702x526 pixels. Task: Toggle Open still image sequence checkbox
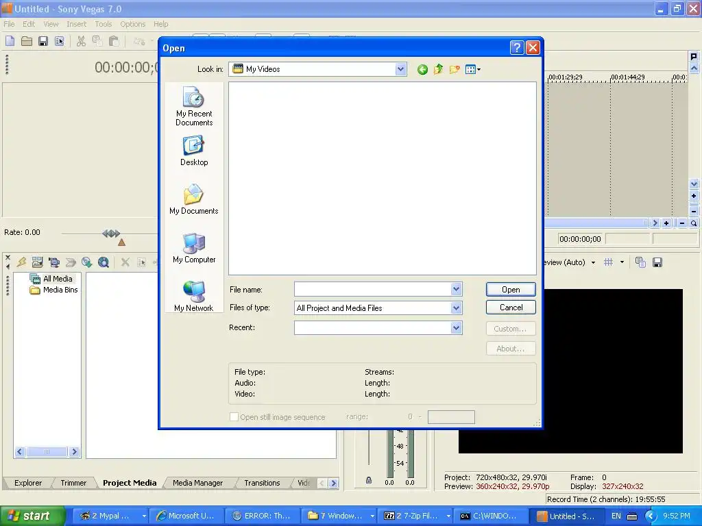coord(234,417)
